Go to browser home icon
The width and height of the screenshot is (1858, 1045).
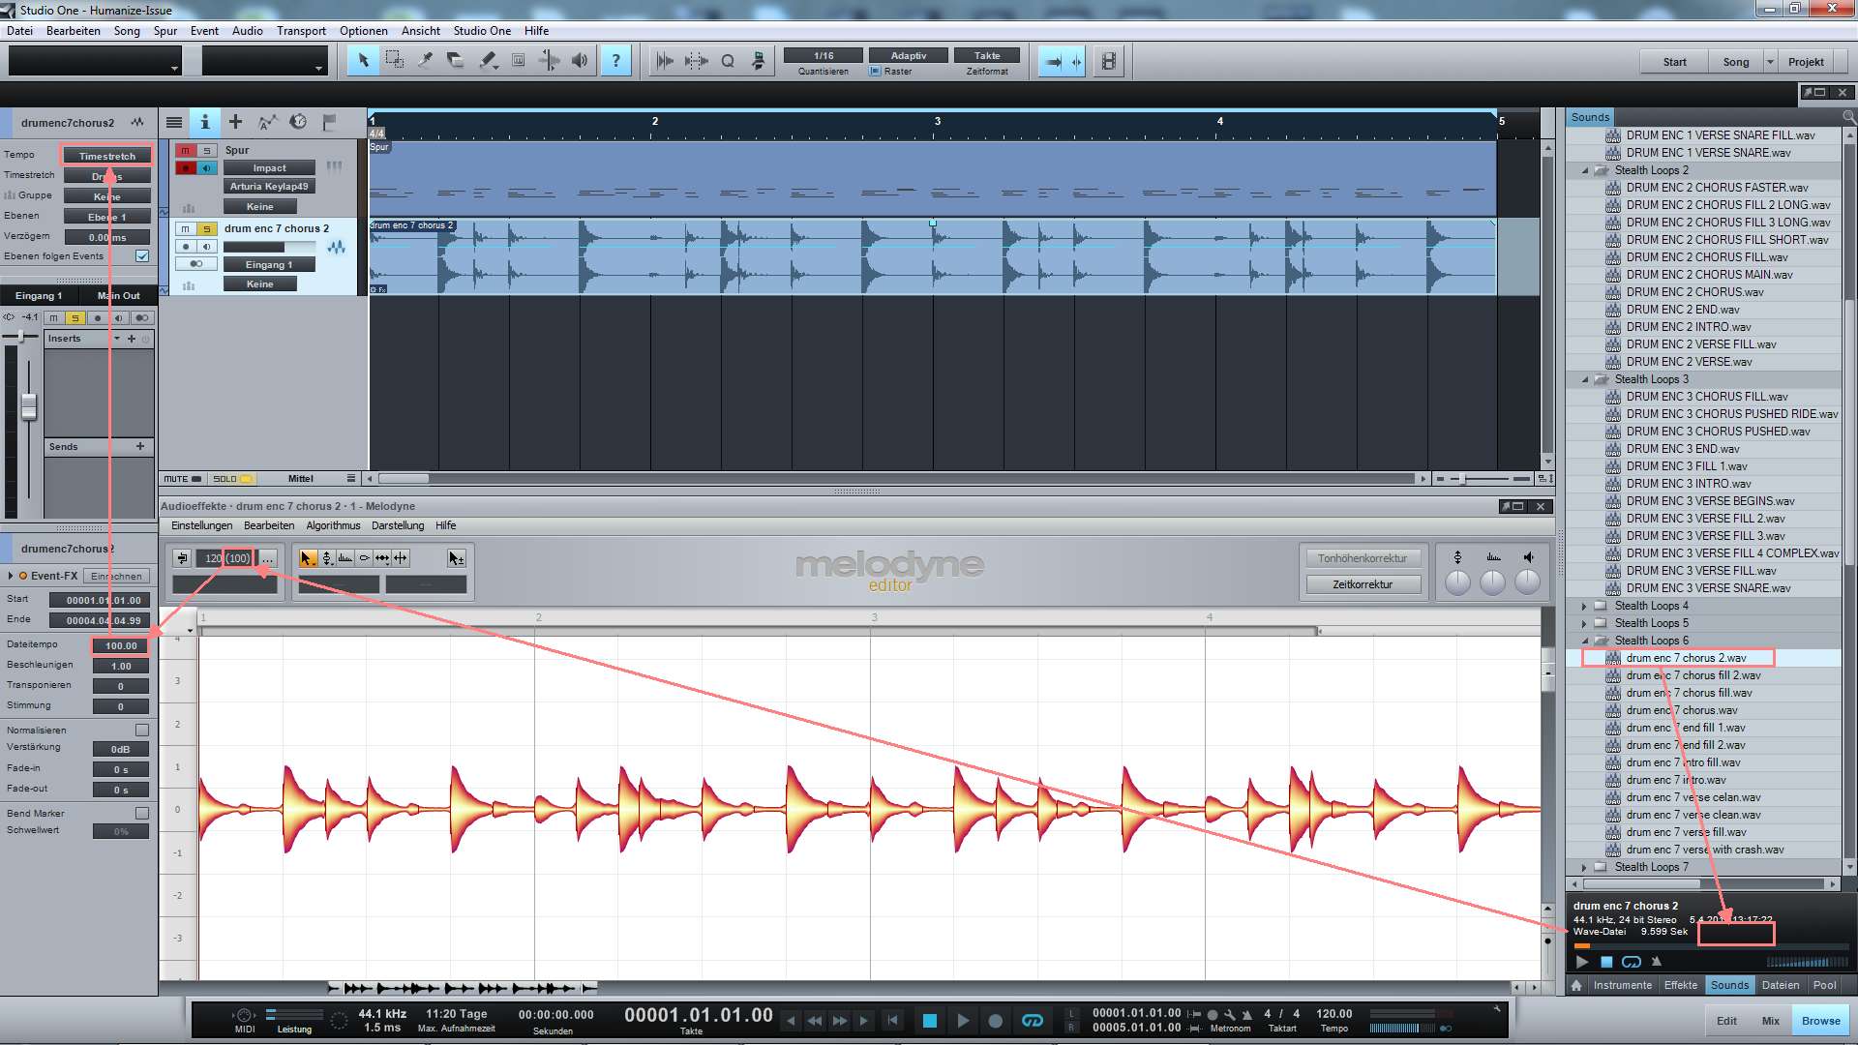coord(1576,985)
